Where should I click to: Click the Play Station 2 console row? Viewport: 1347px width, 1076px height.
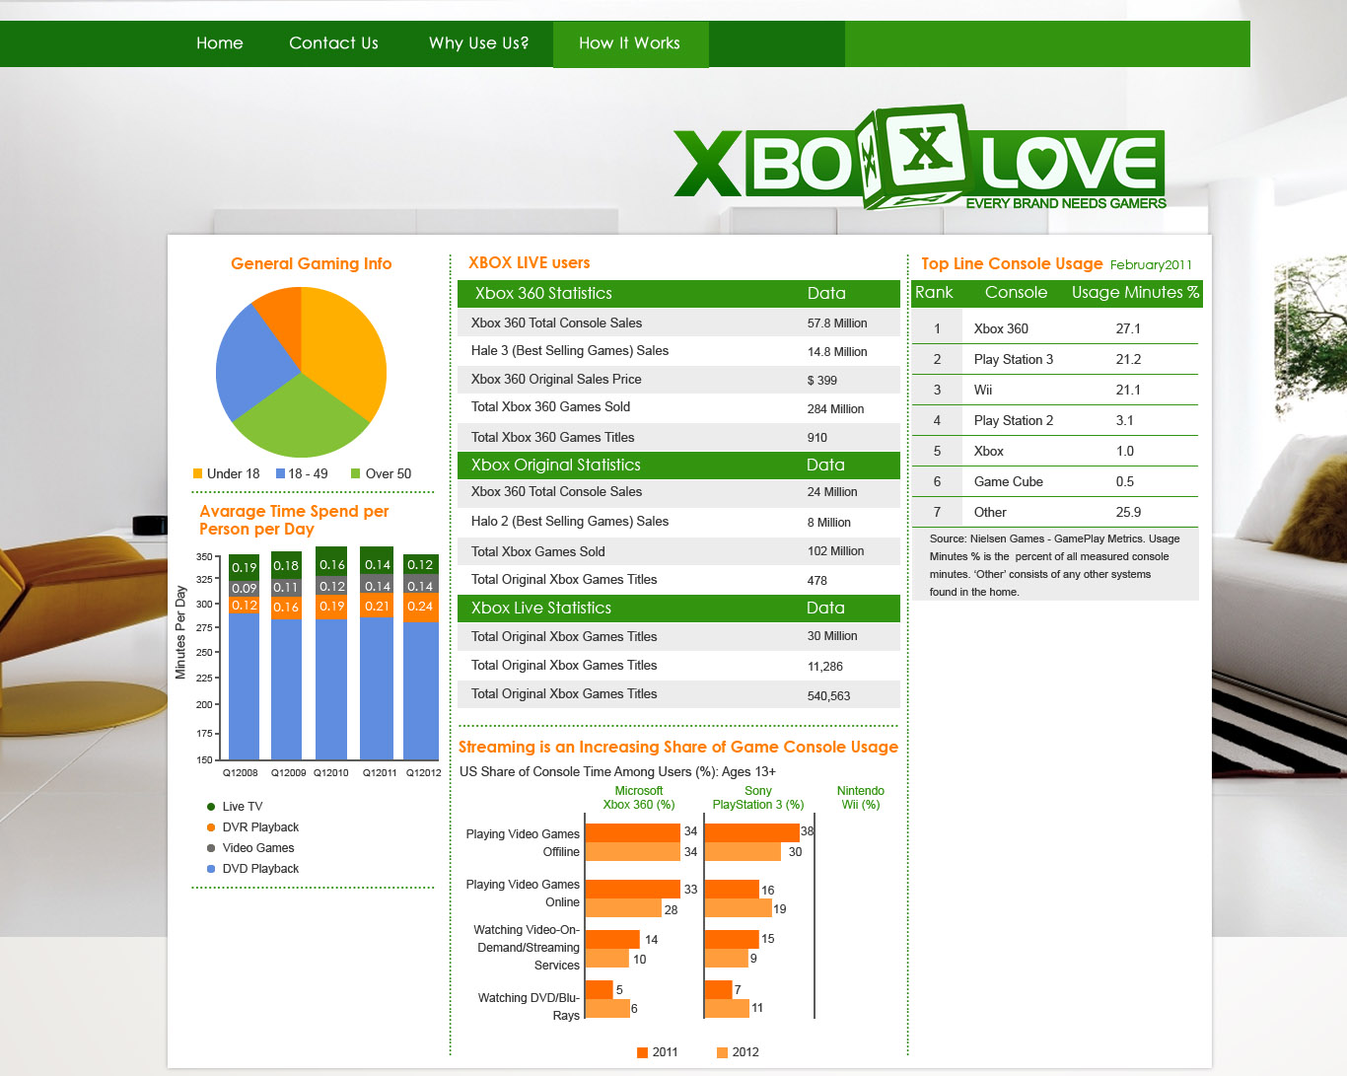point(1054,420)
